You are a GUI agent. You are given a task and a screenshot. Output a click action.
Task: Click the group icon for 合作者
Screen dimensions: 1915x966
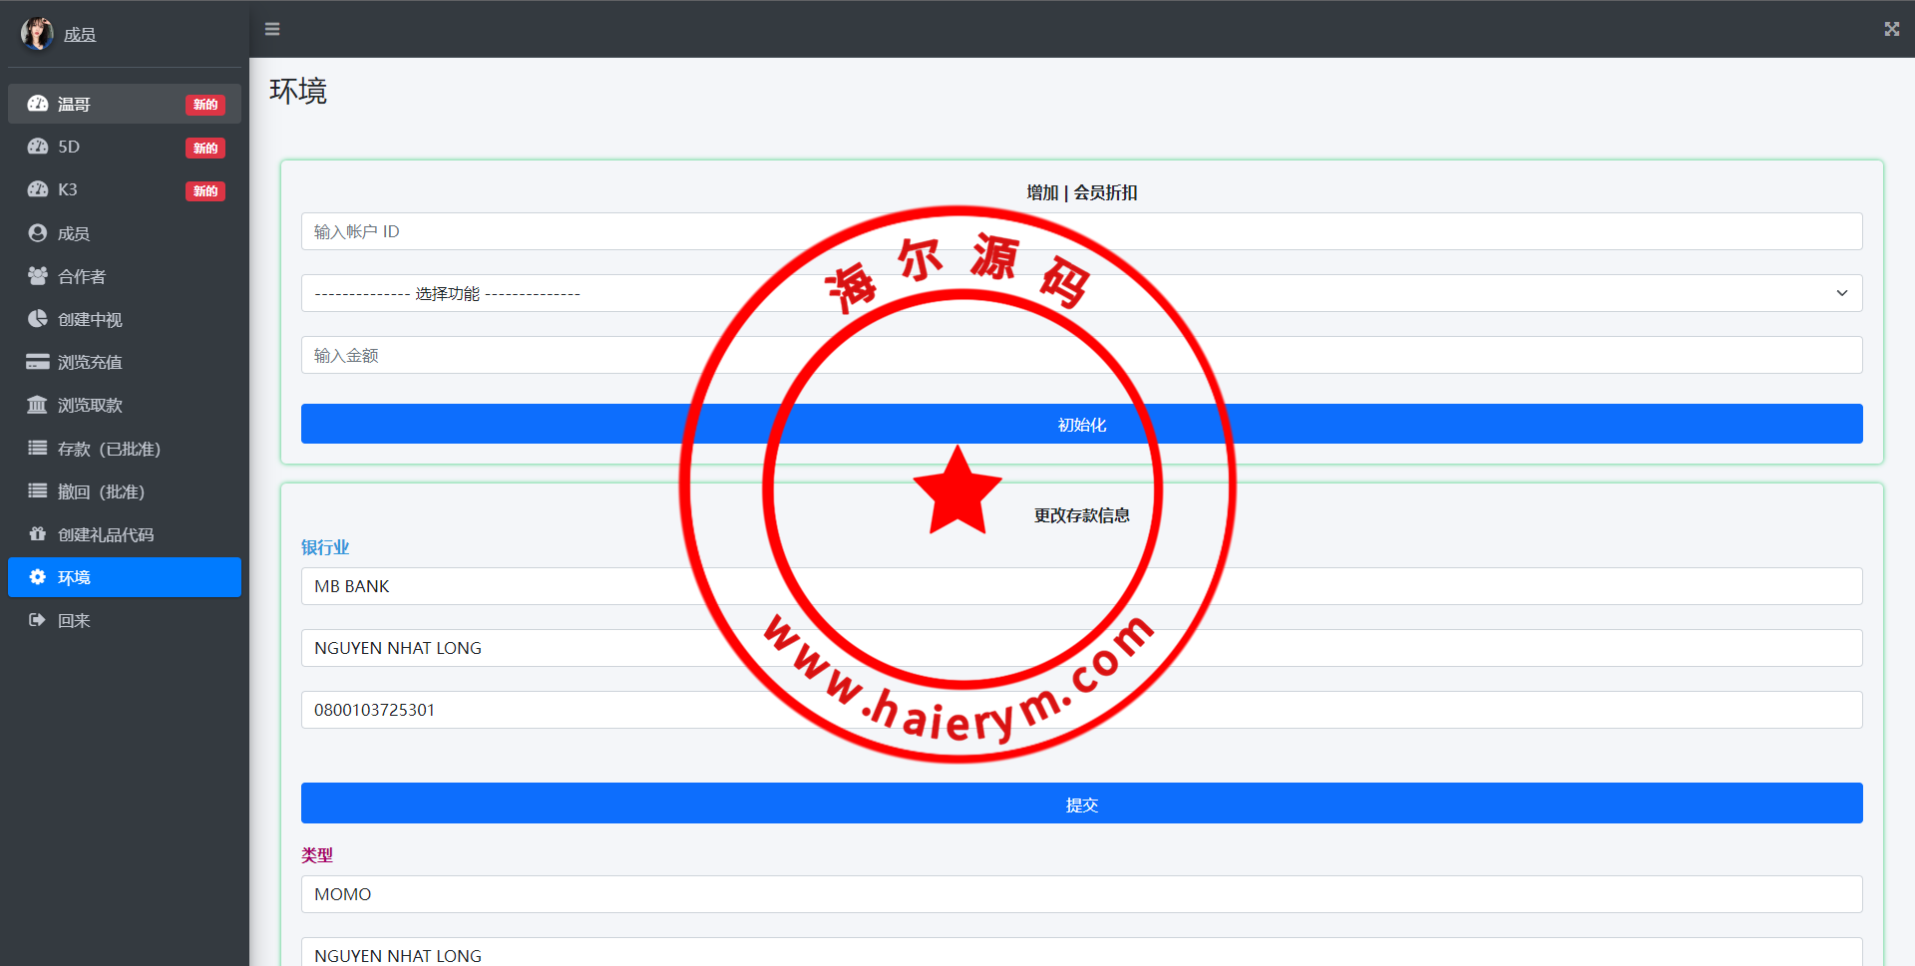(x=38, y=276)
